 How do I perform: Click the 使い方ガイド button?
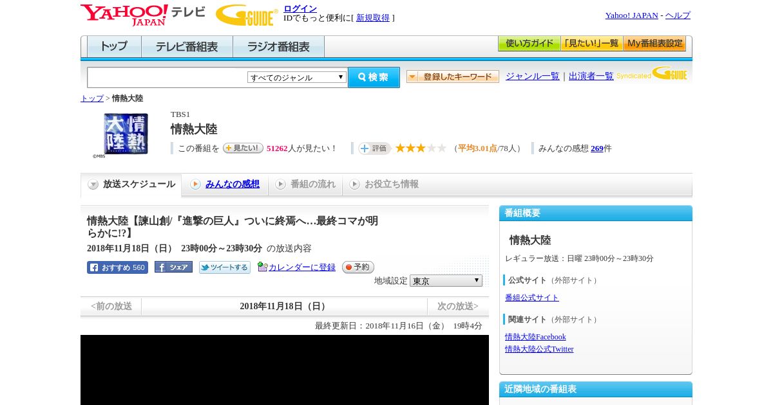point(529,44)
